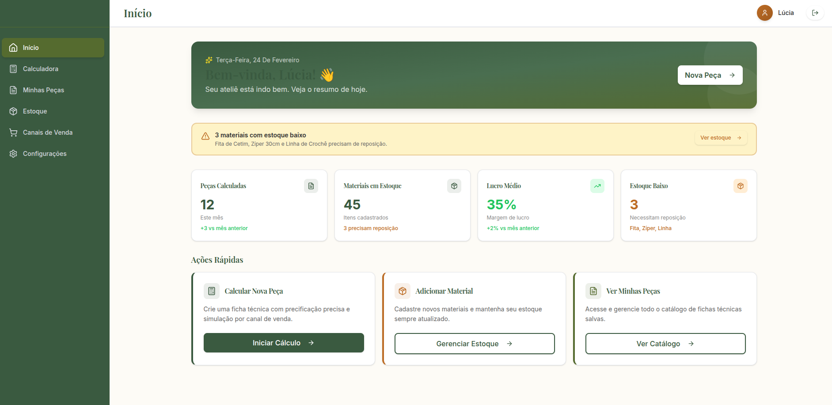Navigate to Canais de Venda

pyautogui.click(x=48, y=132)
